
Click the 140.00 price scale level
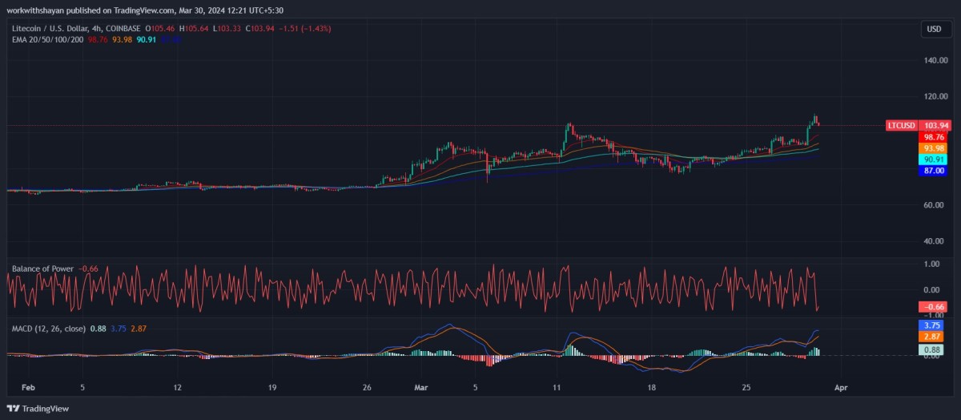point(934,60)
